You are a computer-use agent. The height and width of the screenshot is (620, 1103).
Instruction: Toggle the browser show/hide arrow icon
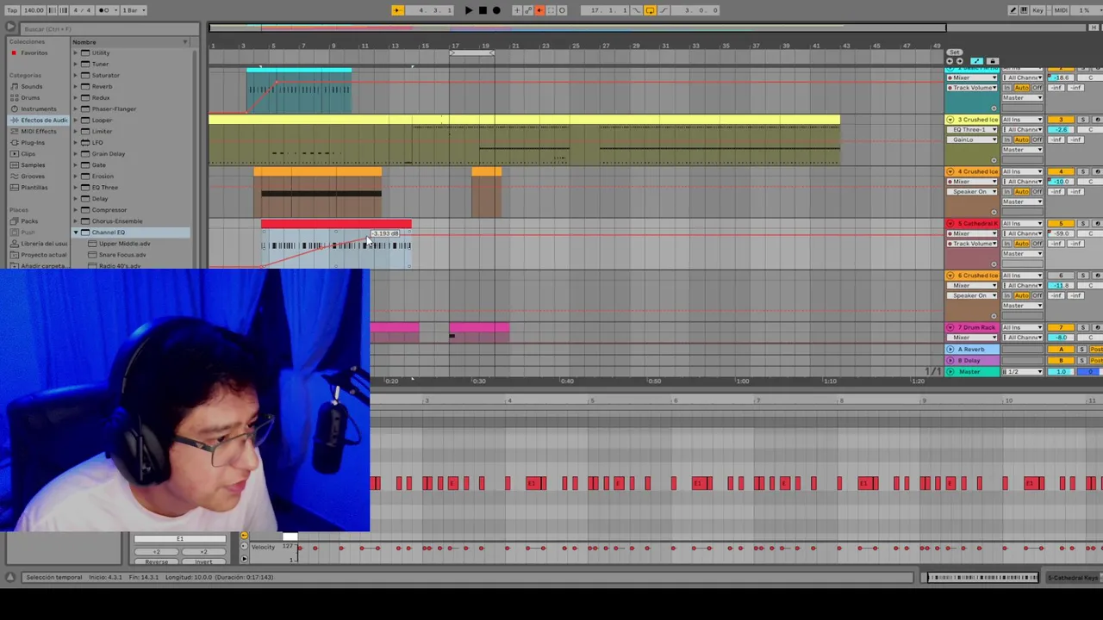tap(9, 28)
